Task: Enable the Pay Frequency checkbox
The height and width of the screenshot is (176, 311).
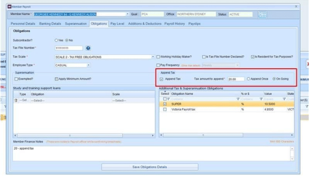Action: pos(158,65)
